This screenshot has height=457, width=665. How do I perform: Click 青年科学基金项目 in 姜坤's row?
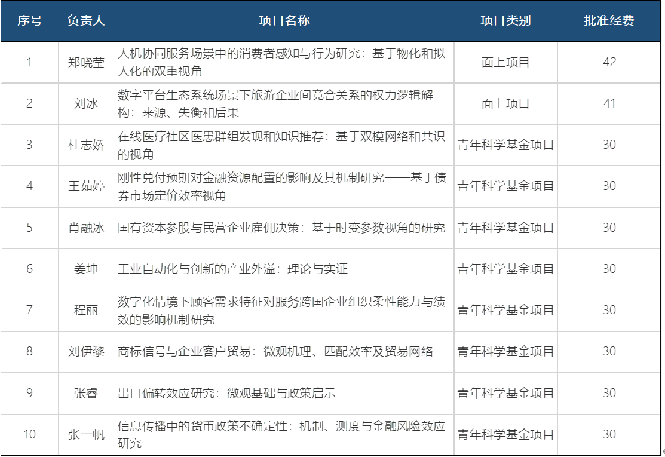pyautogui.click(x=505, y=269)
